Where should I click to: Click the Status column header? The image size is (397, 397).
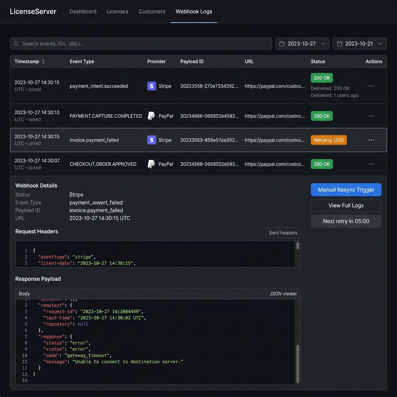(x=318, y=62)
